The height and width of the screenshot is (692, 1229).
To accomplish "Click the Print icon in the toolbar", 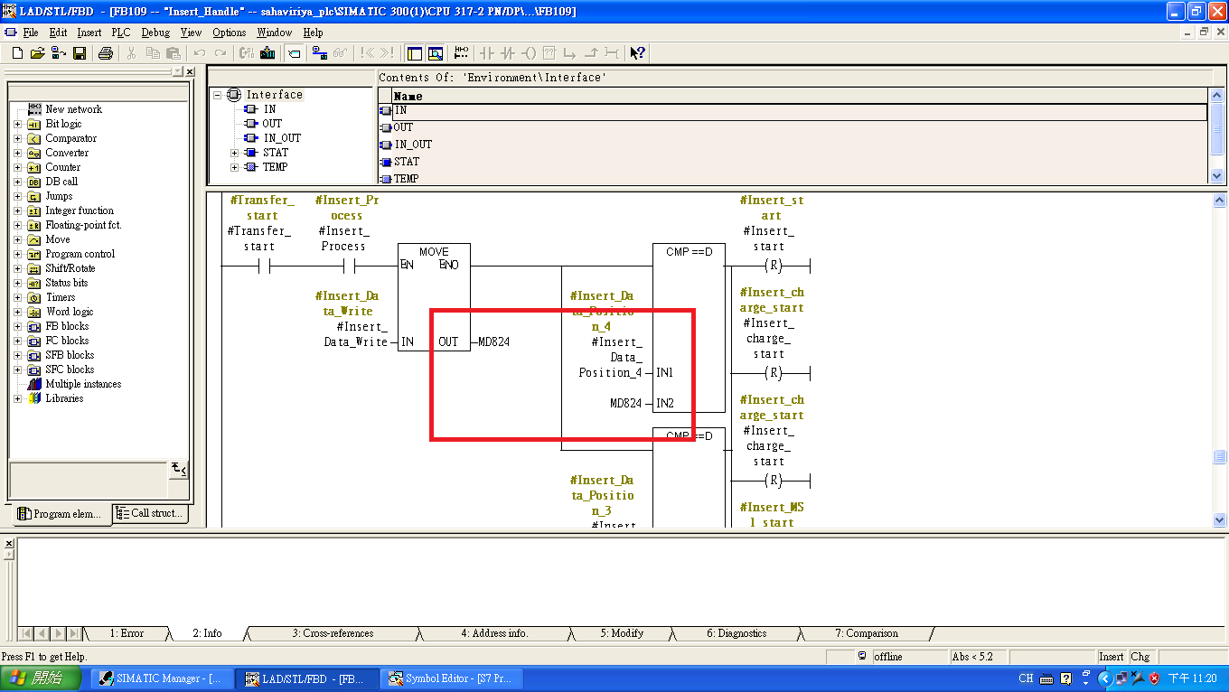I will [x=105, y=53].
